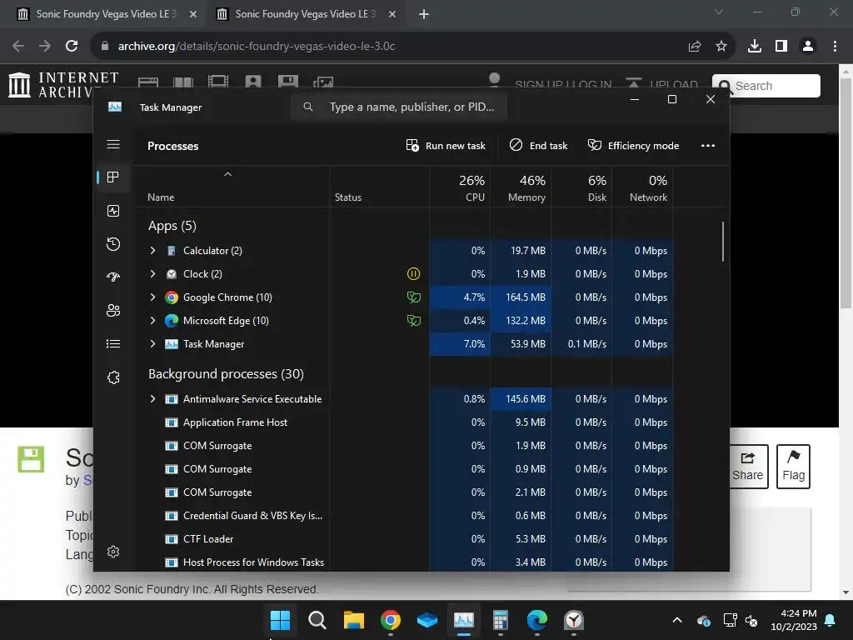Expand the Microsoft Edge (10) process group

[x=153, y=321]
